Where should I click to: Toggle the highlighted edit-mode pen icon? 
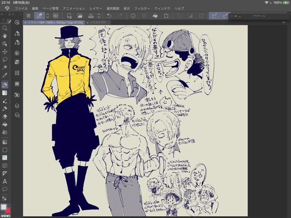click(x=39, y=16)
